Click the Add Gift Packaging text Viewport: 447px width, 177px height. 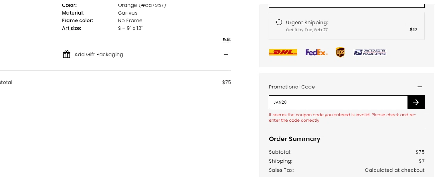pyautogui.click(x=99, y=54)
